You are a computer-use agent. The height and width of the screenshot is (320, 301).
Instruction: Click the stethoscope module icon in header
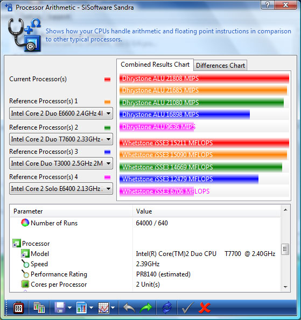(25, 35)
